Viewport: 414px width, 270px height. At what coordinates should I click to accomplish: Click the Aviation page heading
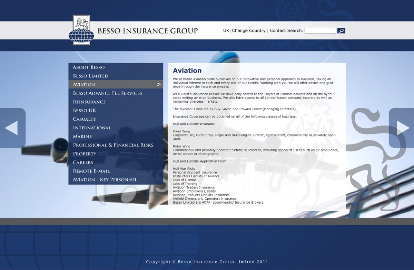(x=187, y=71)
